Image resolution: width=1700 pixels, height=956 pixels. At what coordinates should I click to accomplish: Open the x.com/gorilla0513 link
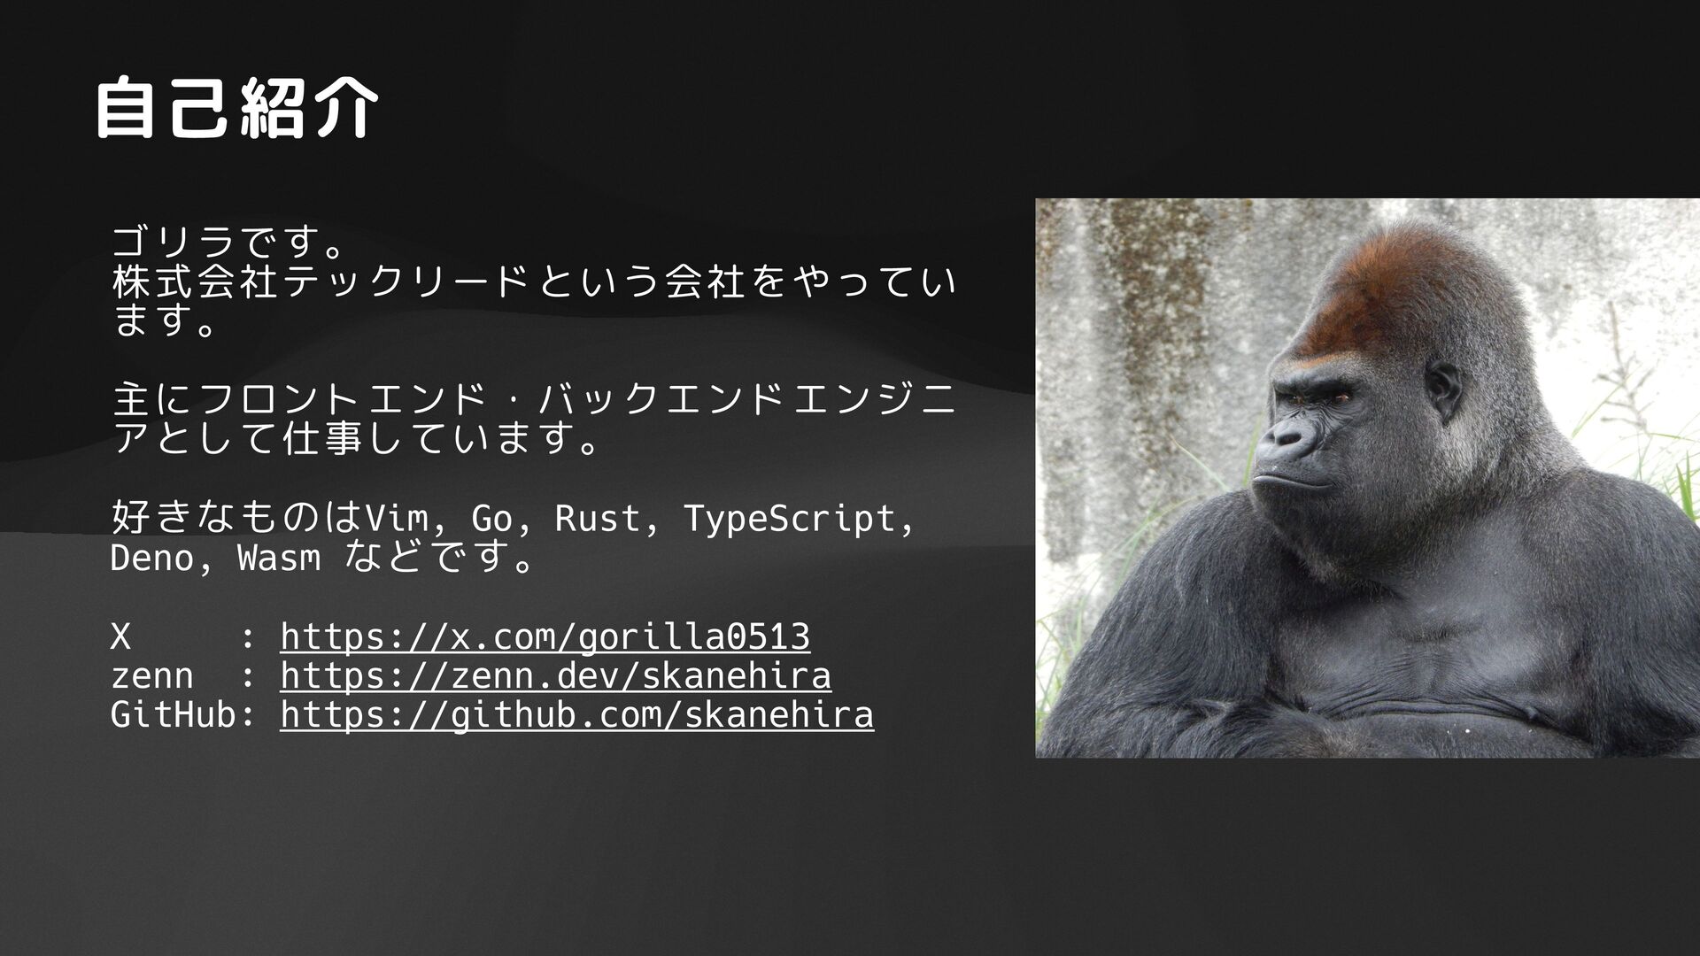coord(545,636)
